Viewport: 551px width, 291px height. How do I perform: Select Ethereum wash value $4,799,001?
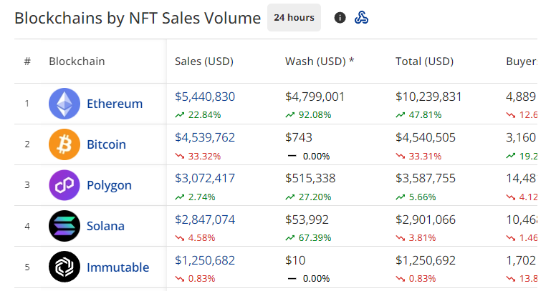coord(315,97)
